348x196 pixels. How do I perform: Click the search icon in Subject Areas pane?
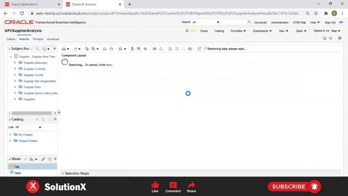pos(38,48)
